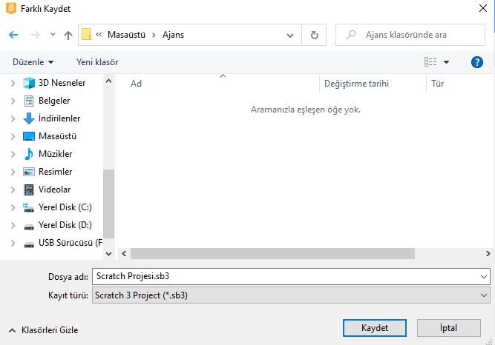Image resolution: width=495 pixels, height=345 pixels.
Task: Expand the Müzikler tree node
Action: click(13, 154)
